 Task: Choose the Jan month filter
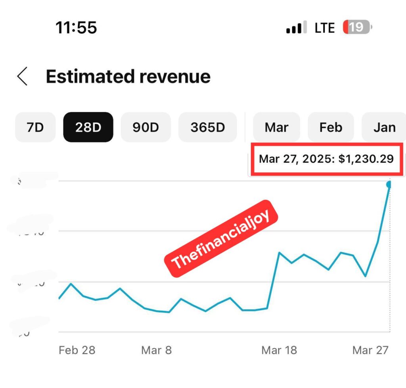384,127
